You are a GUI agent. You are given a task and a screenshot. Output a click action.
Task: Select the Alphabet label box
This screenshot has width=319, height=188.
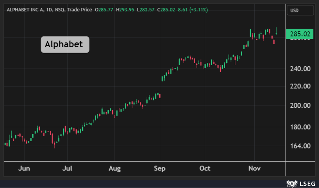[65, 45]
